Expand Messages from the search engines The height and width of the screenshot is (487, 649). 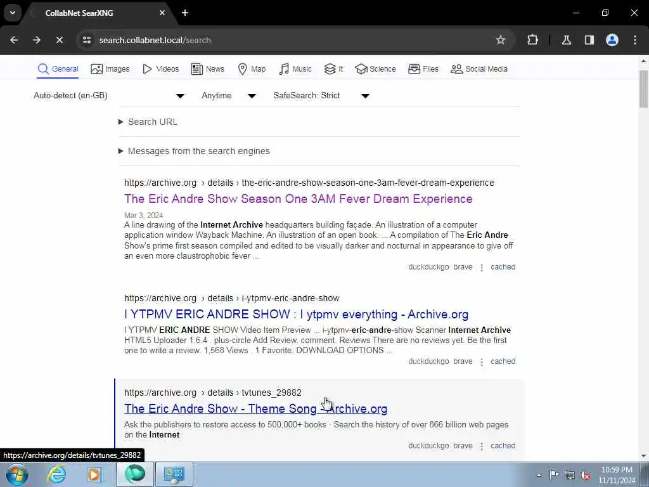(194, 151)
